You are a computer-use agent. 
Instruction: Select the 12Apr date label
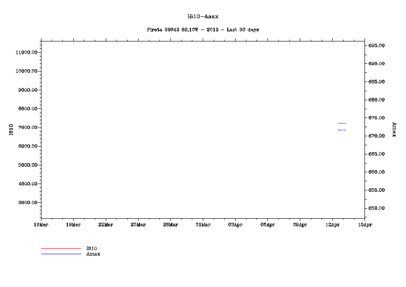tap(332, 225)
